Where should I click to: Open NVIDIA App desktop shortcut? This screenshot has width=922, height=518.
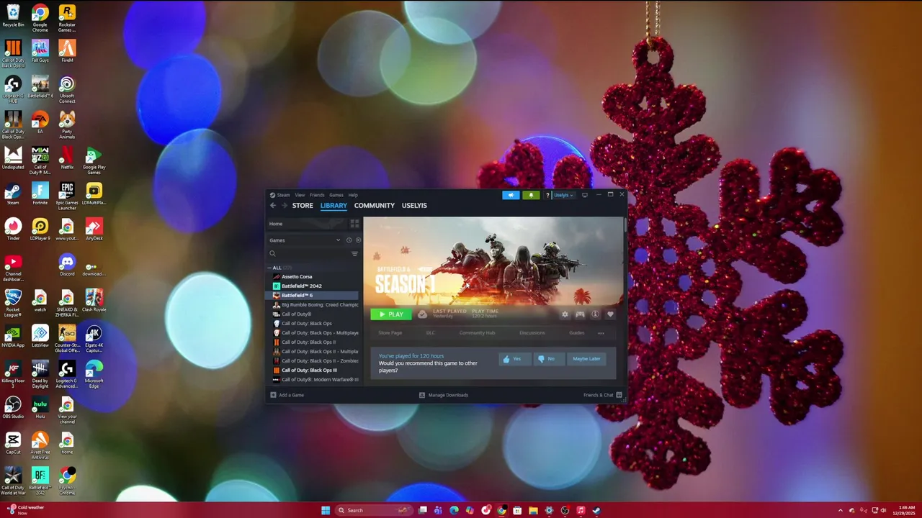point(13,336)
